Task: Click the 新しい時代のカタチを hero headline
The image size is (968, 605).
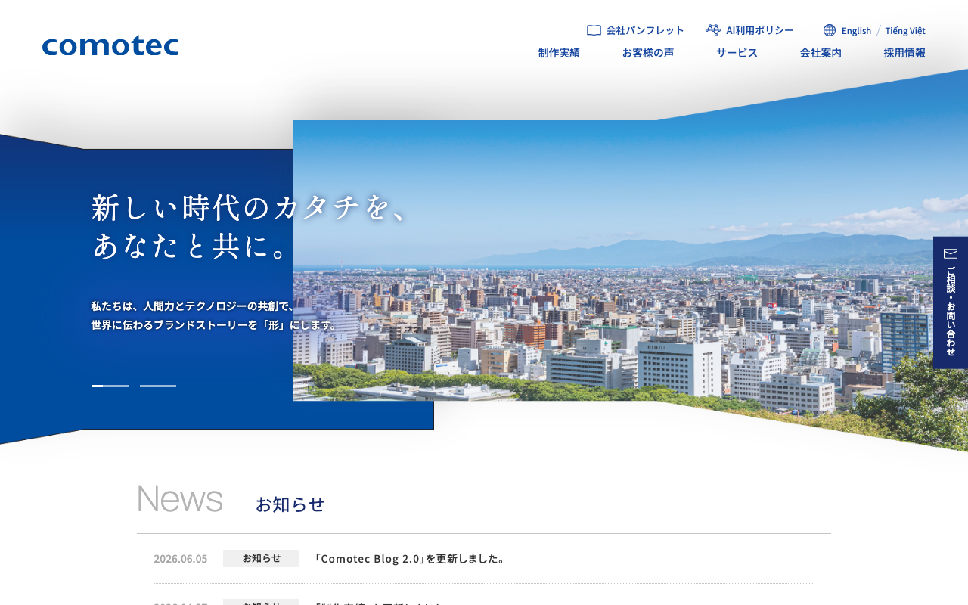Action: click(250, 208)
